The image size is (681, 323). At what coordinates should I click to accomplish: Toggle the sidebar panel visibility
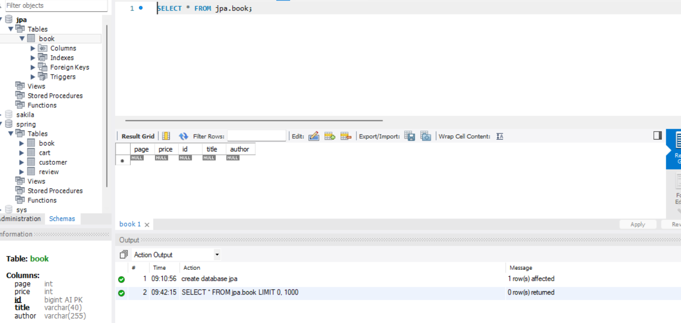pyautogui.click(x=657, y=135)
